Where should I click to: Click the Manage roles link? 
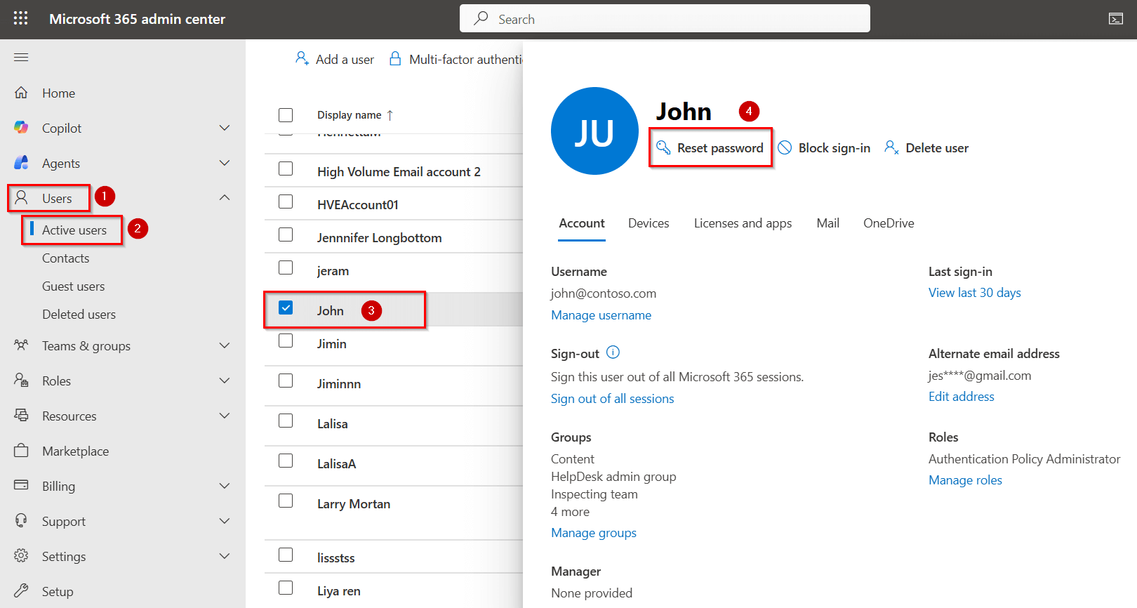click(x=966, y=480)
